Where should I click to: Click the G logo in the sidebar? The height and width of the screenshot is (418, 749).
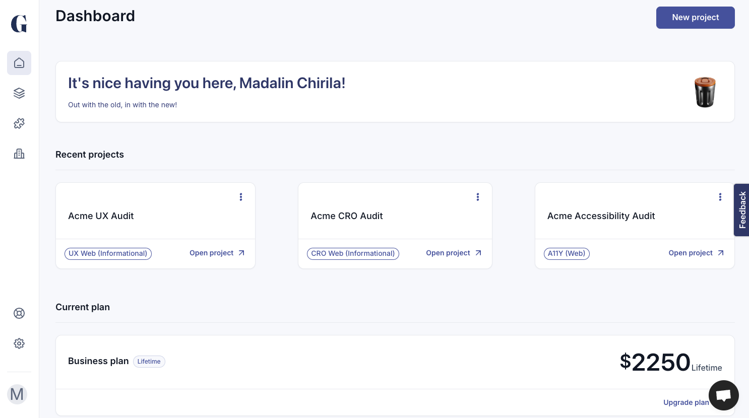[19, 24]
